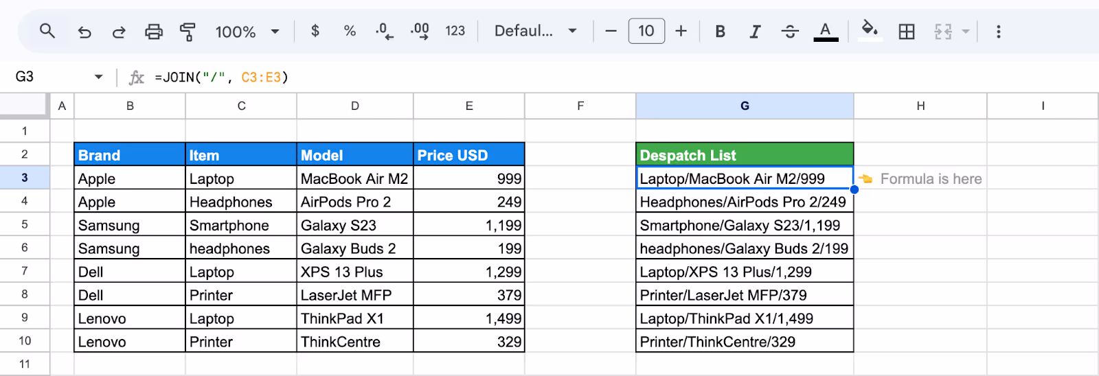Open more number formats (123)
The image size is (1099, 376).
point(455,31)
